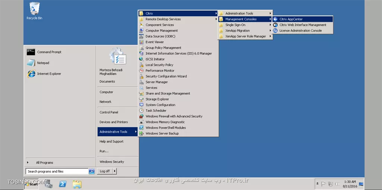Click the iSCSI Initiator icon

click(141, 59)
